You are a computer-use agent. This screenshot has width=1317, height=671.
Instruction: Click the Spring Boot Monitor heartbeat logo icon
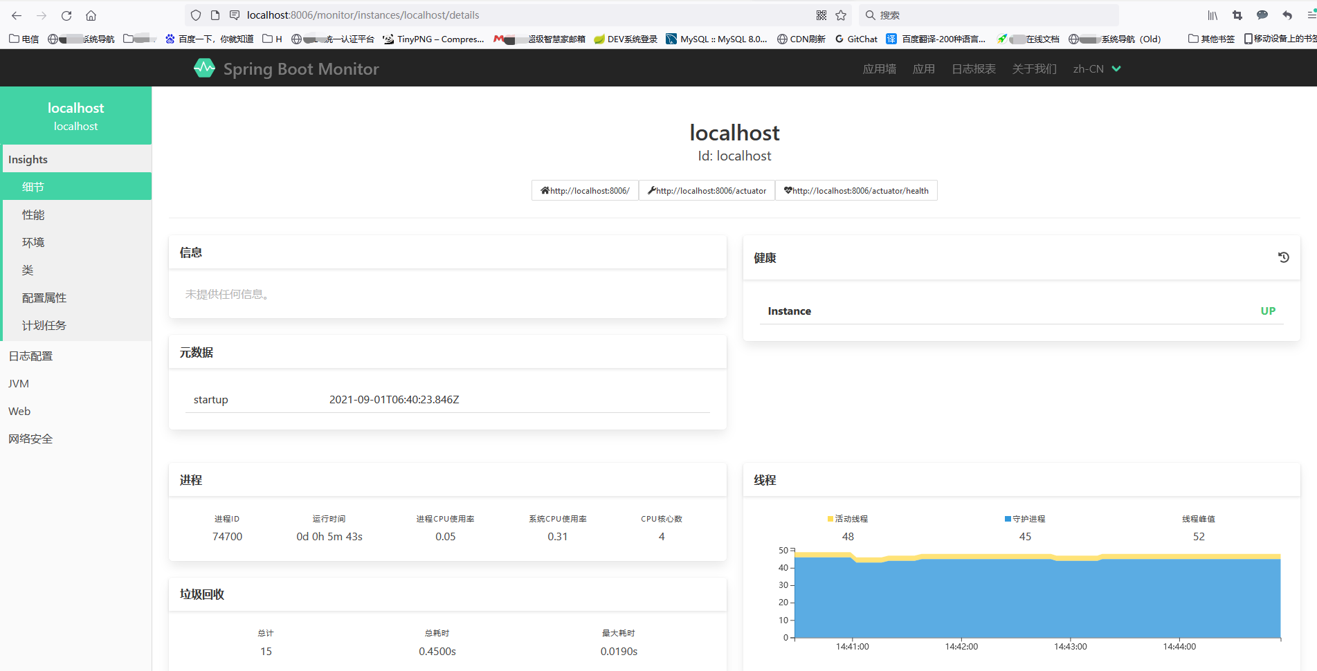pos(205,68)
